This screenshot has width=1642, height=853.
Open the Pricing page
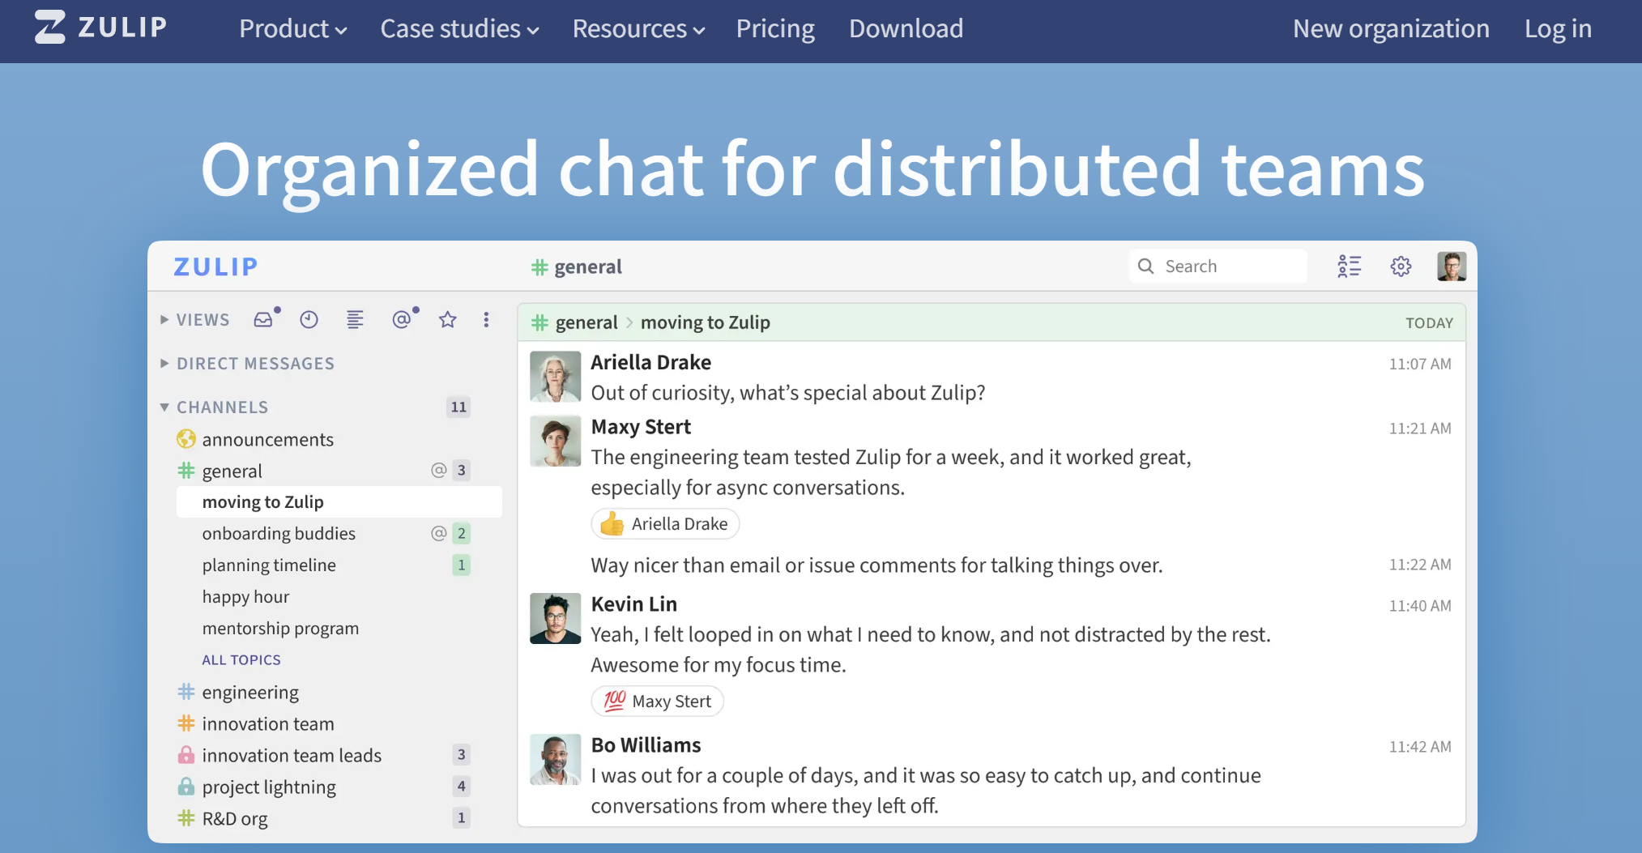tap(775, 29)
